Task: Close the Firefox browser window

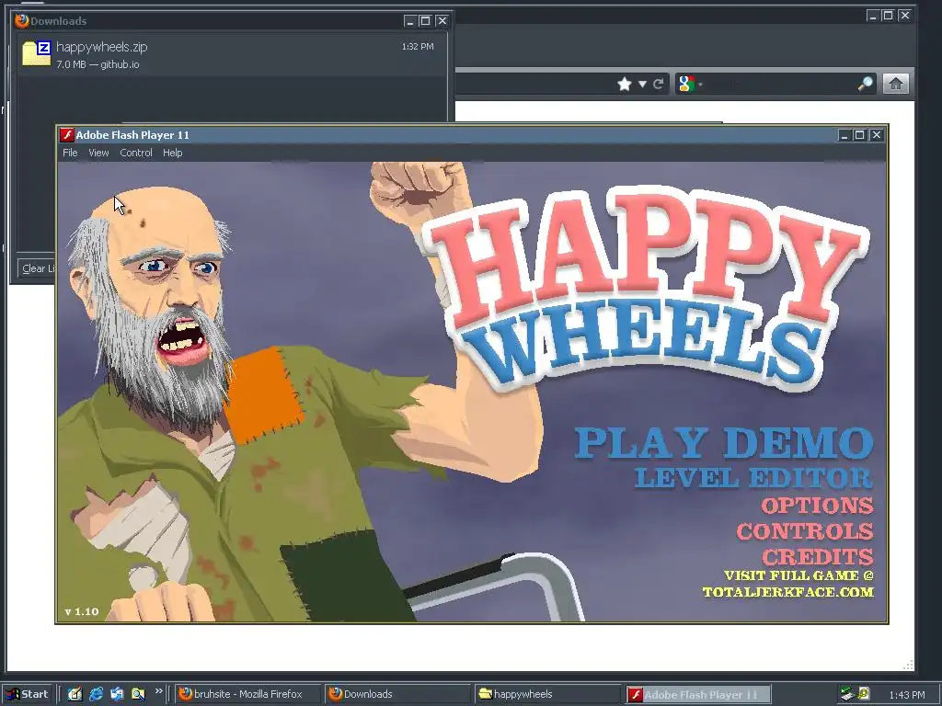Action: click(904, 16)
